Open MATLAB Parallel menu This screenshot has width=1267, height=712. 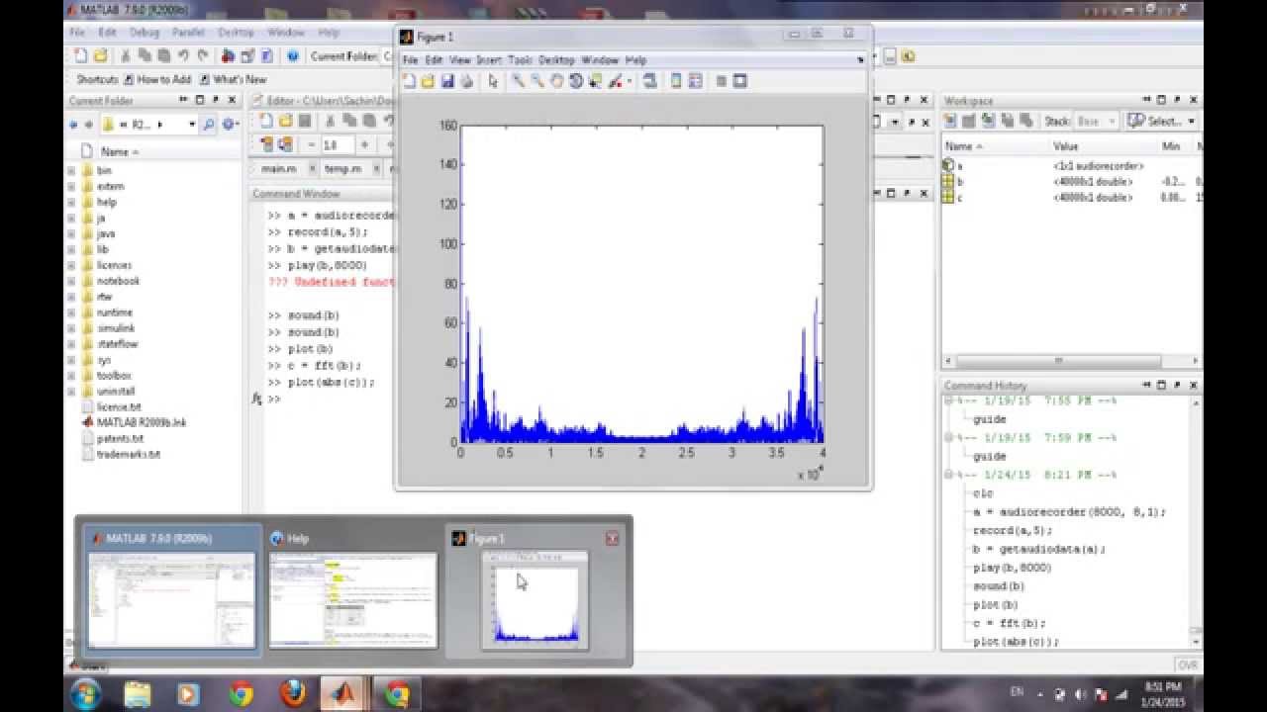188,33
